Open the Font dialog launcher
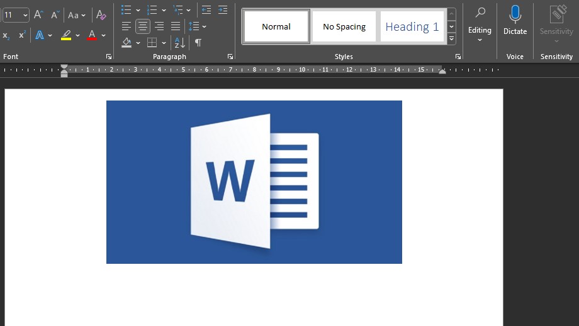579x326 pixels. pyautogui.click(x=108, y=57)
